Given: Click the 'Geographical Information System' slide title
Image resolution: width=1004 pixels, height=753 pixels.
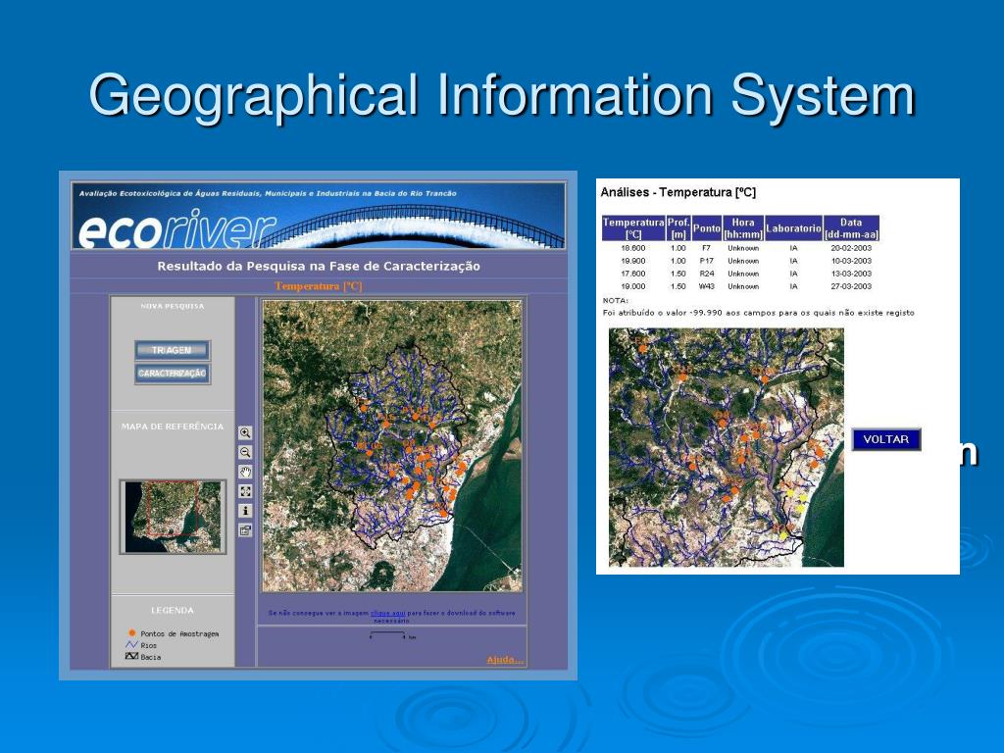Looking at the screenshot, I should pyautogui.click(x=502, y=96).
